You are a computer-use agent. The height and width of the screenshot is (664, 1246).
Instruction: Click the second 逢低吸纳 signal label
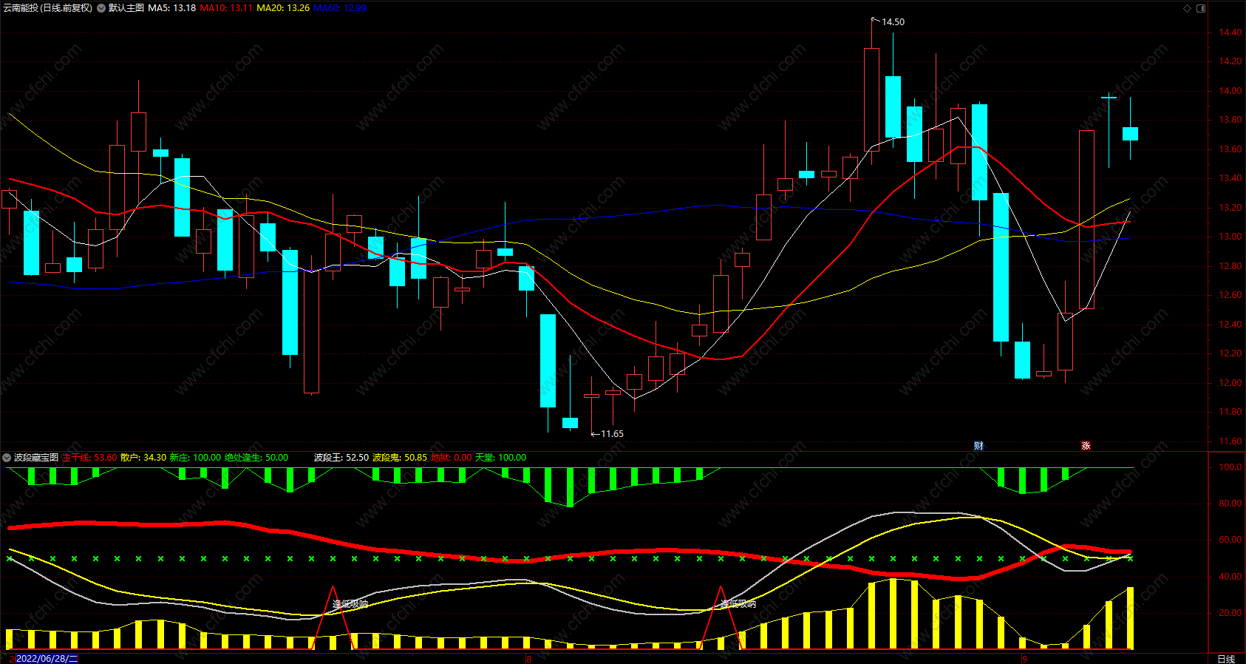pos(738,604)
